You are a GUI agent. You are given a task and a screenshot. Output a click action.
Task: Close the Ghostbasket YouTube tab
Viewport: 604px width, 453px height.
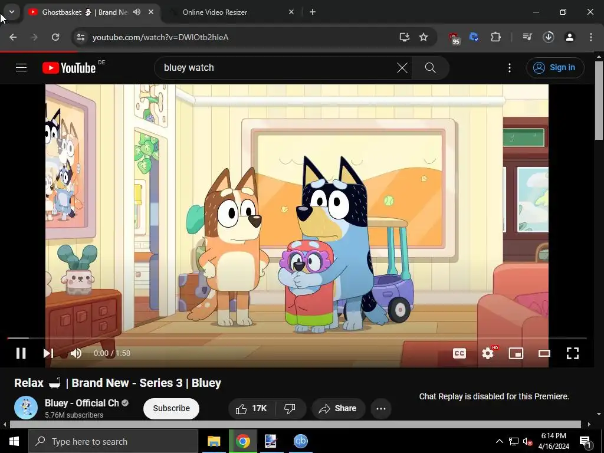coord(151,12)
